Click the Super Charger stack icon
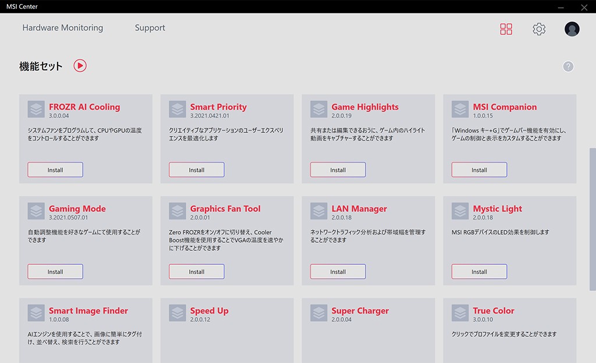The image size is (596, 363). click(319, 313)
